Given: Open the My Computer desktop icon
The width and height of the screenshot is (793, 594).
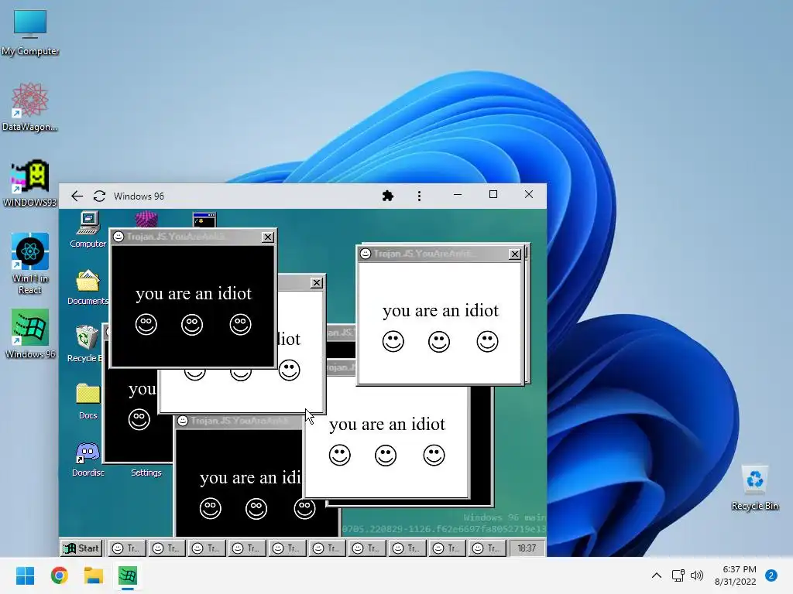Looking at the screenshot, I should click(x=30, y=32).
